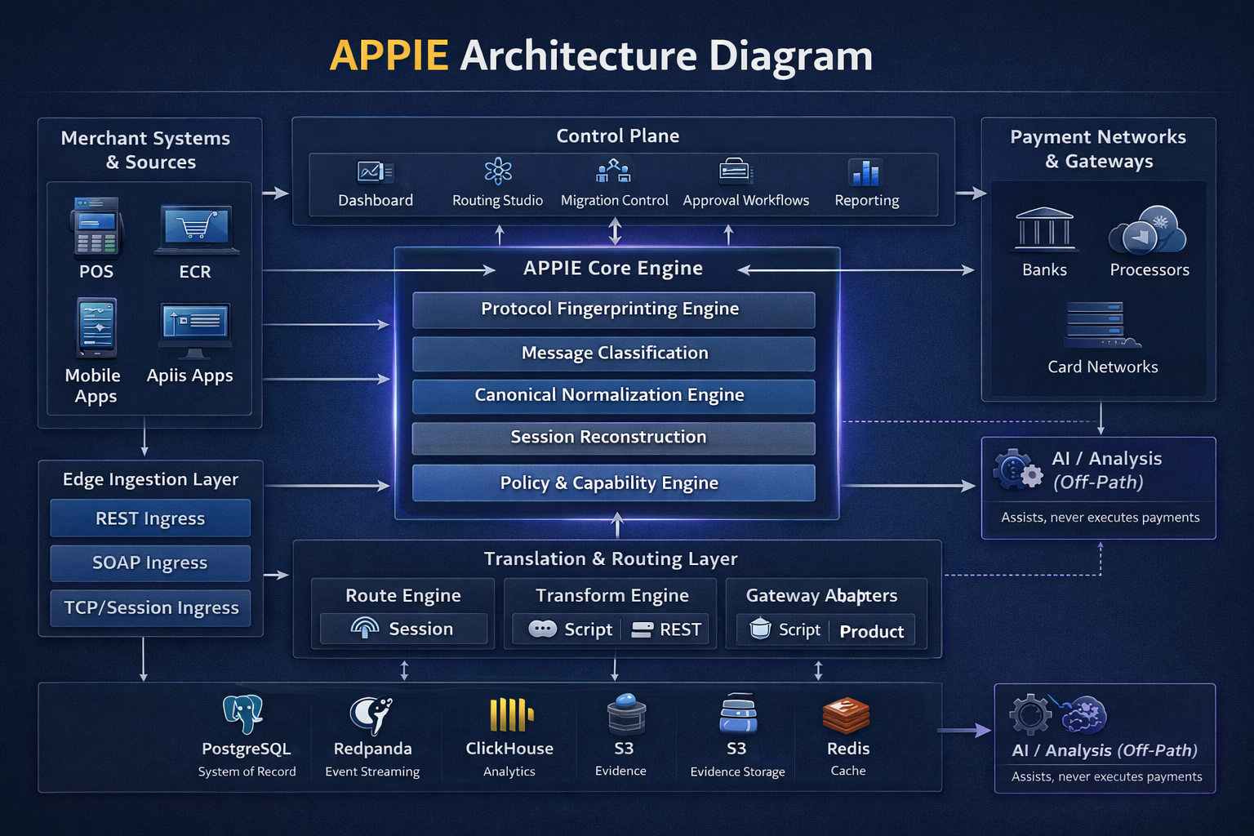Click the REST icon in Transform Engine

pos(643,629)
